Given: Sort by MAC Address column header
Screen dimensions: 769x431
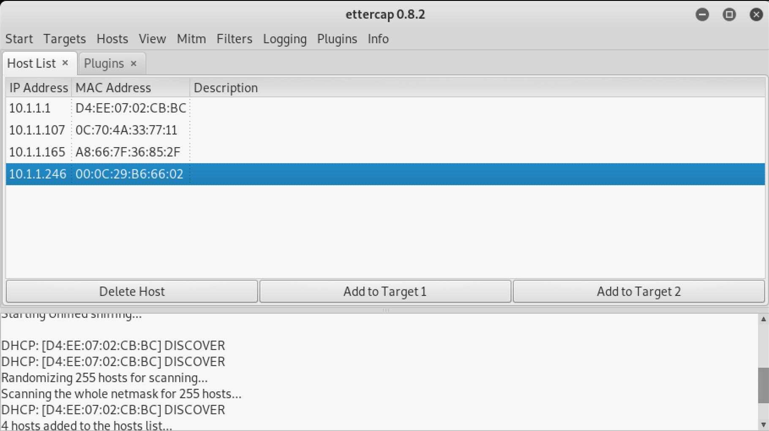Looking at the screenshot, I should (x=131, y=87).
